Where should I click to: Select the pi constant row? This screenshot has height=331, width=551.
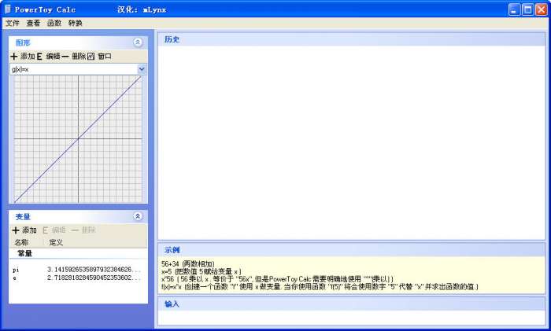(x=78, y=270)
